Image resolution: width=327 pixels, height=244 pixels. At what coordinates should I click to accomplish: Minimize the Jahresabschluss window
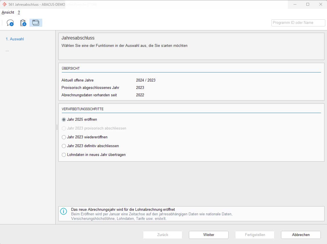click(295, 4)
